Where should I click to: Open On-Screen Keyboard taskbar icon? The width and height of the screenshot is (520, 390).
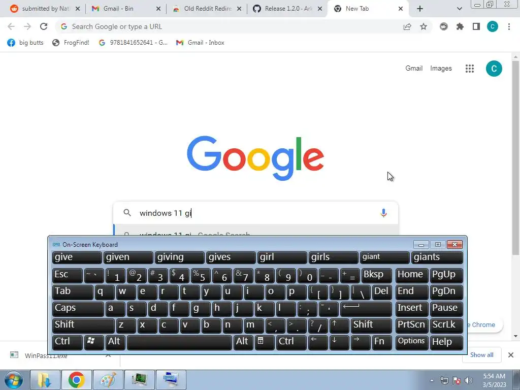point(171,380)
